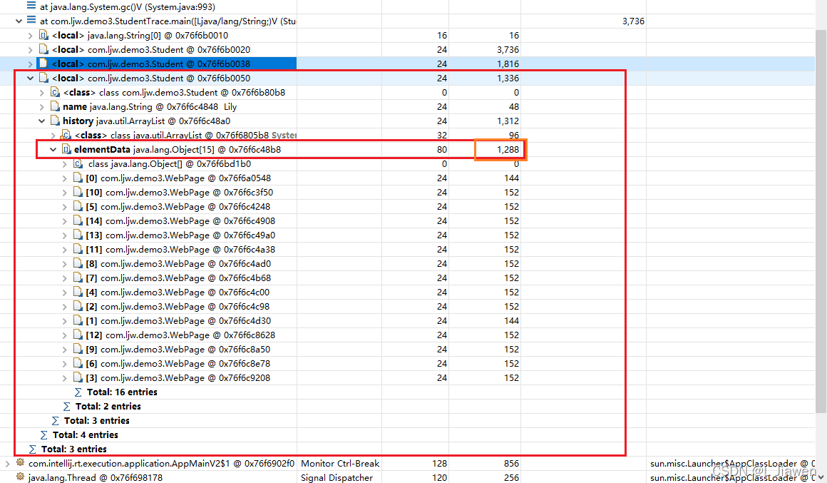This screenshot has height=483, width=827.
Task: Click retained heap value 3,736 of Student
Action: point(508,50)
